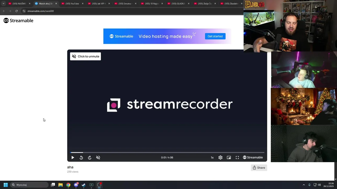The width and height of the screenshot is (337, 189).
Task: Enter fullscreen on the video player
Action: tap(237, 157)
